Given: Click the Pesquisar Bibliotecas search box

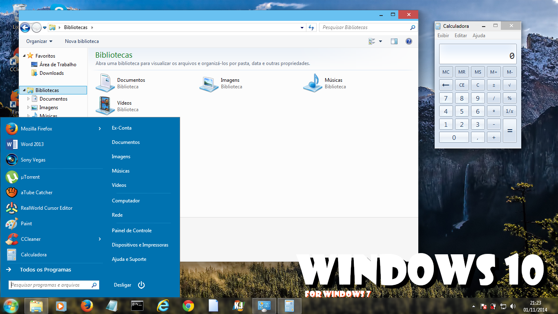Looking at the screenshot, I should [x=368, y=27].
